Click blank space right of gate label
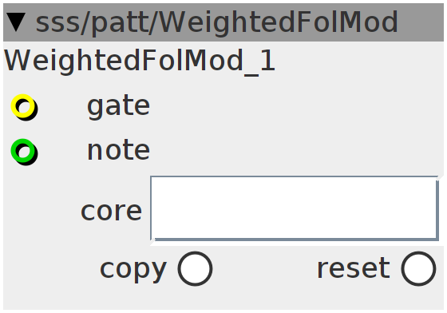The height and width of the screenshot is (313, 447). [x=296, y=107]
